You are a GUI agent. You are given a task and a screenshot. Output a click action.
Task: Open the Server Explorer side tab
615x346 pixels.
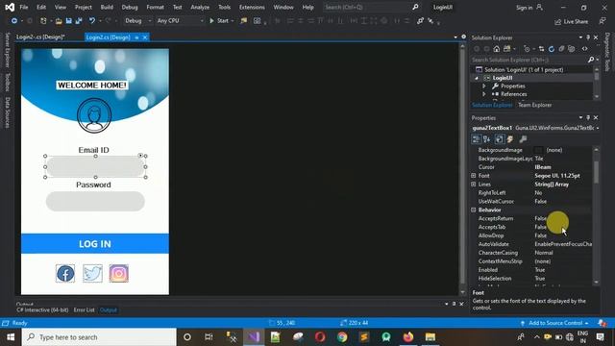(x=7, y=50)
